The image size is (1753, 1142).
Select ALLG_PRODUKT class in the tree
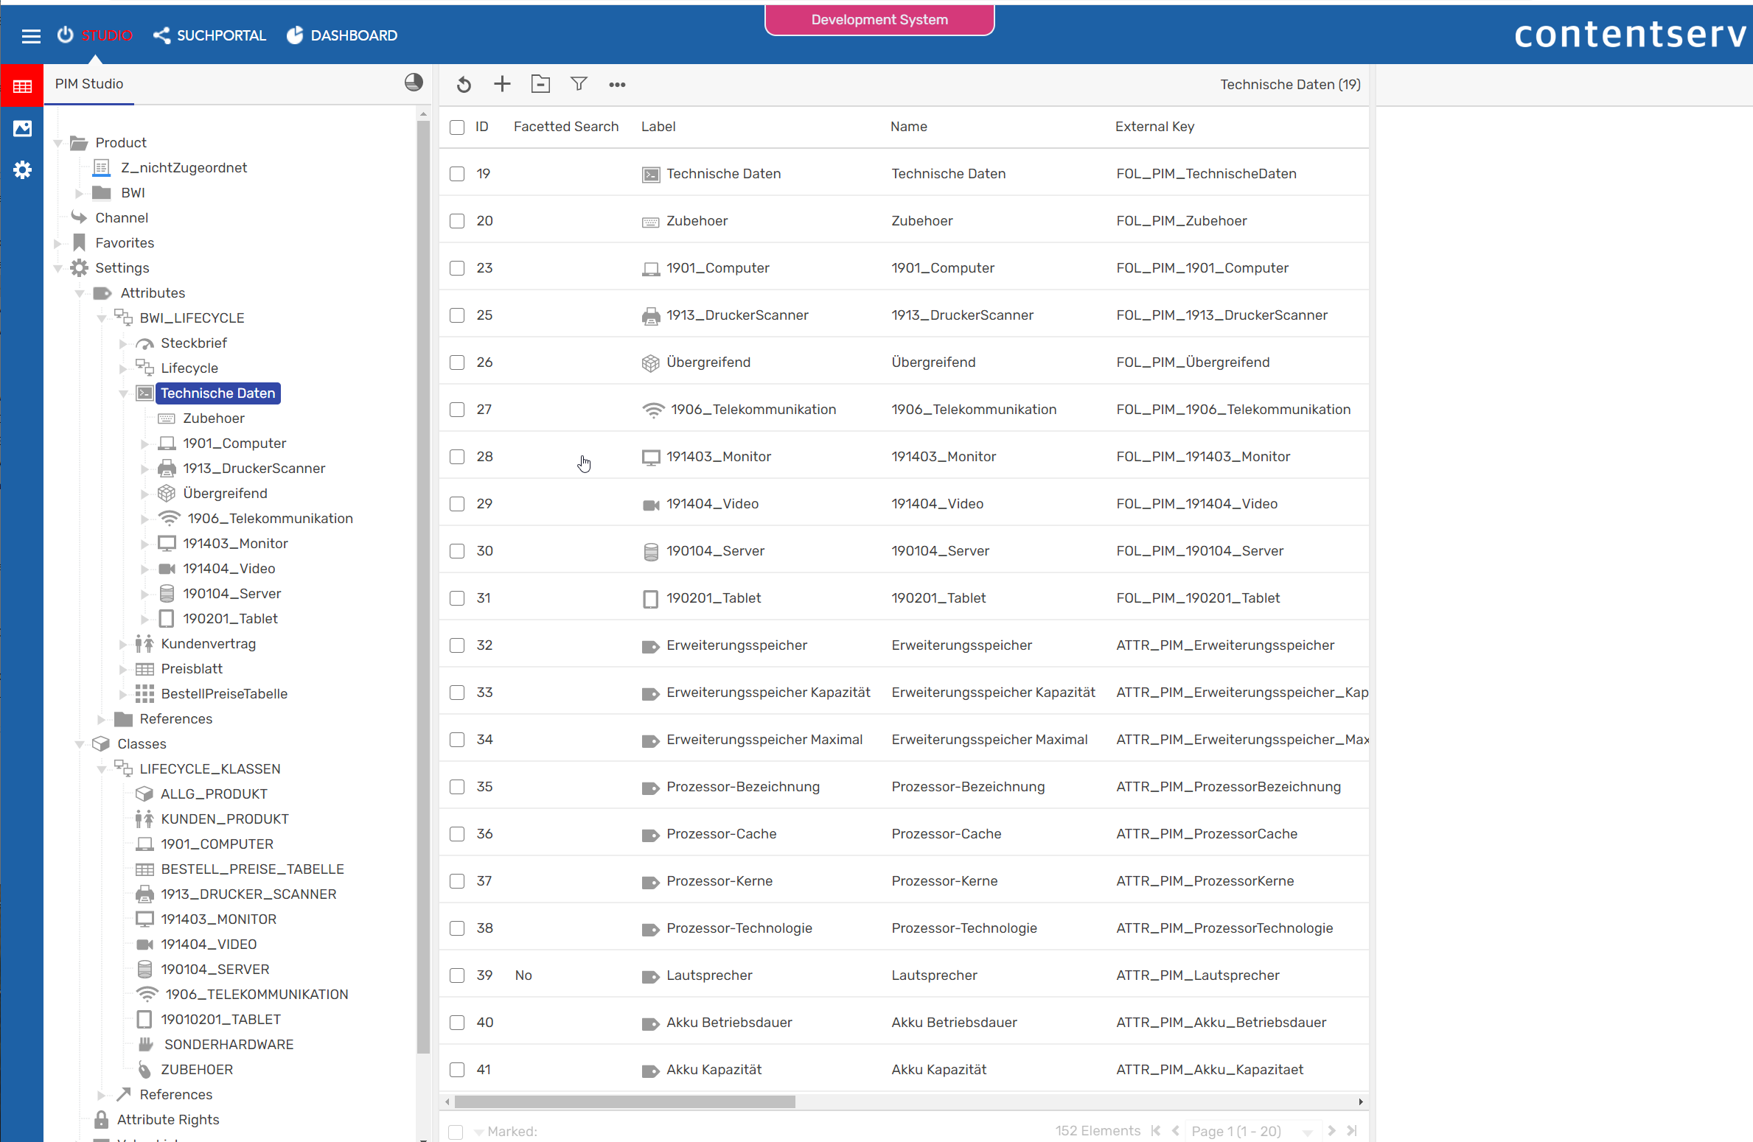pyautogui.click(x=214, y=794)
